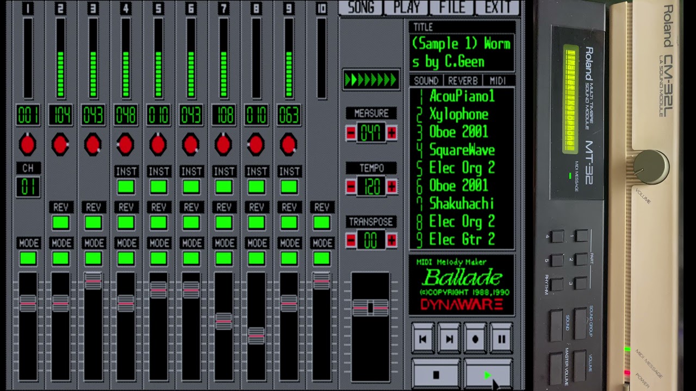This screenshot has height=391, width=696.
Task: Click the channel 10 number header
Action: tap(321, 8)
